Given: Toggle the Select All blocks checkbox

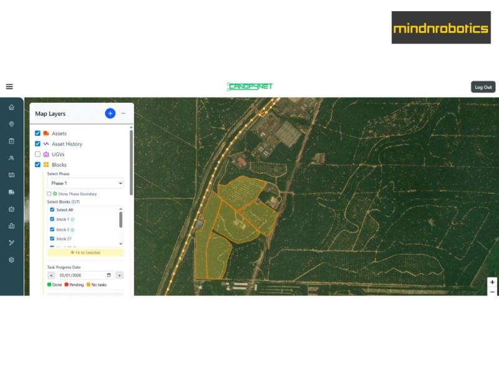Looking at the screenshot, I should coord(52,210).
